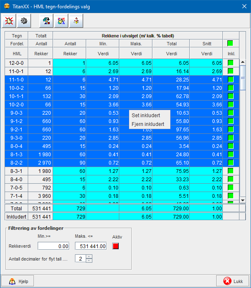Select the 8-0-4 row label
This screenshot has height=288, width=251.
(x=16, y=146)
